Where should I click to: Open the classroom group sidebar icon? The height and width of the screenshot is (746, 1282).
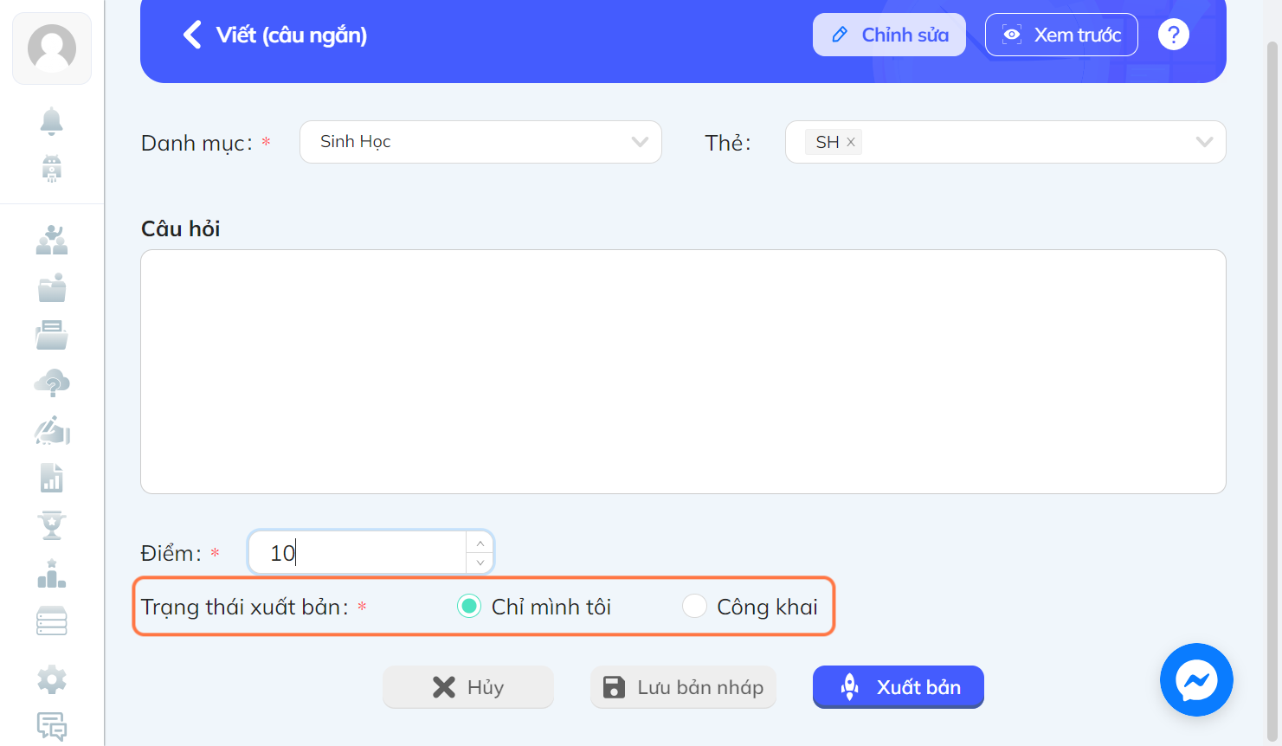[52, 240]
